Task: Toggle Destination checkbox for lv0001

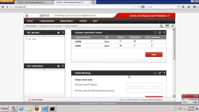Action: click(x=135, y=46)
